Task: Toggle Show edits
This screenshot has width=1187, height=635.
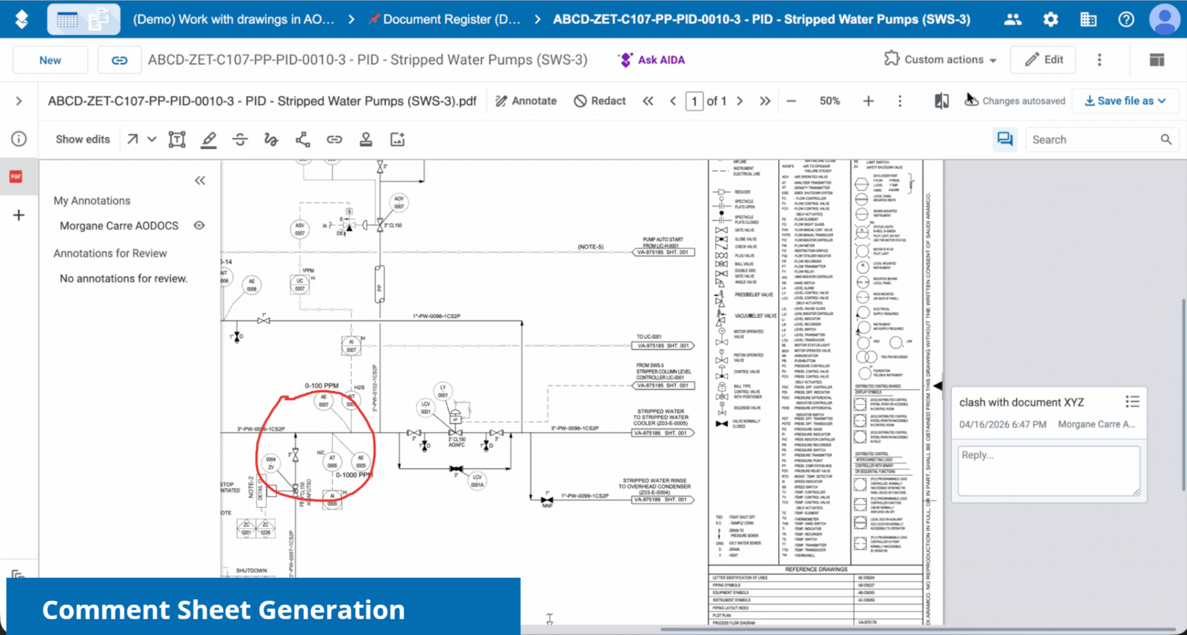Action: 83,139
